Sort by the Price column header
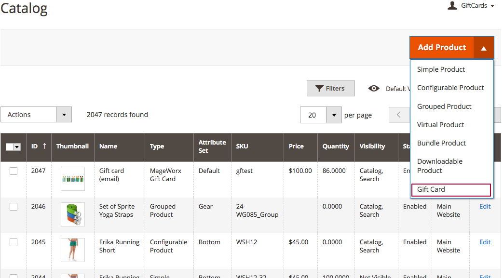The height and width of the screenshot is (278, 504). (296, 146)
